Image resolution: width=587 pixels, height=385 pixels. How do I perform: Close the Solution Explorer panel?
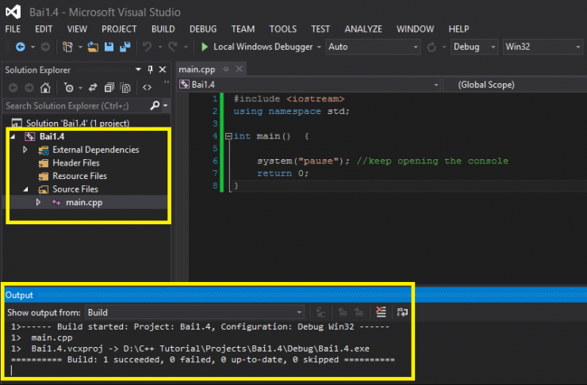[x=163, y=69]
